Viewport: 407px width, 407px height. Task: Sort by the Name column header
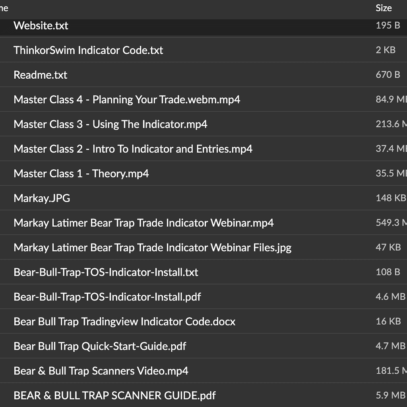pos(4,8)
